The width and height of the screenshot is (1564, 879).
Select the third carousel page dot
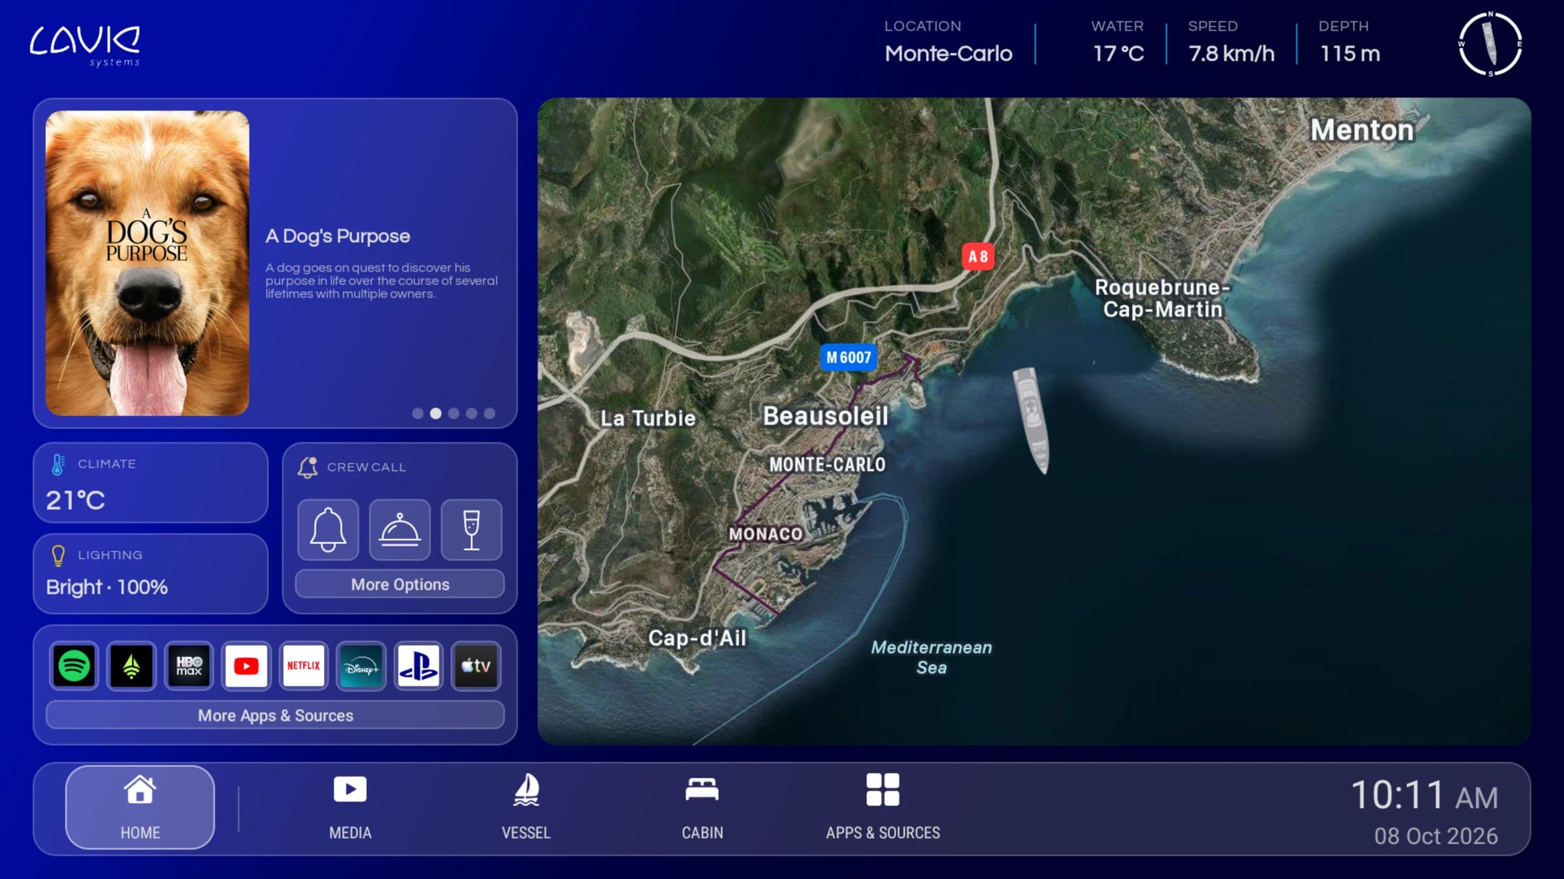pyautogui.click(x=454, y=413)
